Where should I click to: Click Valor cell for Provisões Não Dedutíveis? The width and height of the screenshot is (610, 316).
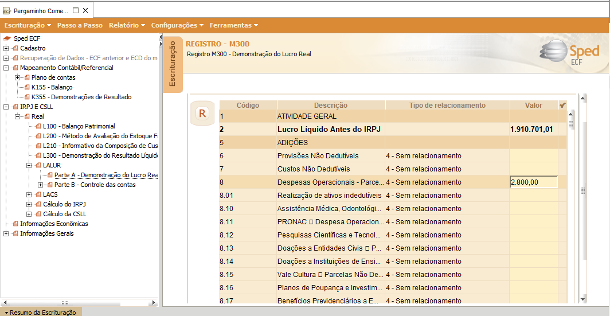click(x=533, y=155)
